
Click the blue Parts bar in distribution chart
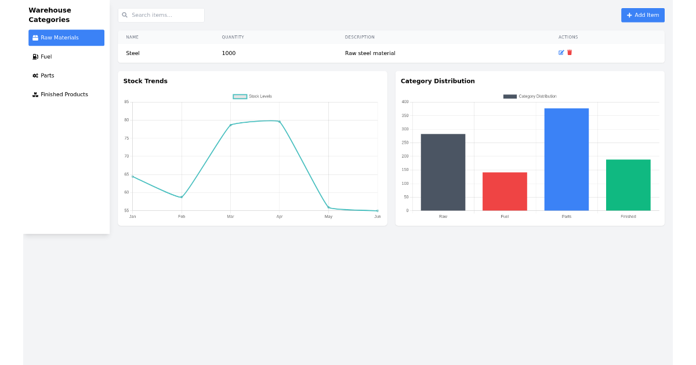coord(566,159)
